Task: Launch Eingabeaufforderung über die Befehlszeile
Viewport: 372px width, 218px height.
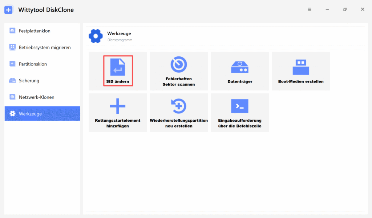Action: [240, 113]
